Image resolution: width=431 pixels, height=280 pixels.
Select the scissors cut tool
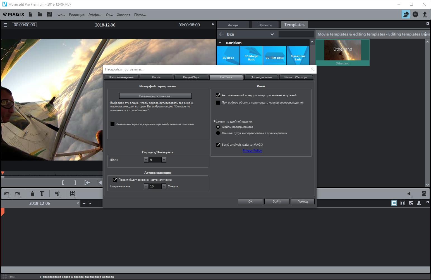click(57, 194)
